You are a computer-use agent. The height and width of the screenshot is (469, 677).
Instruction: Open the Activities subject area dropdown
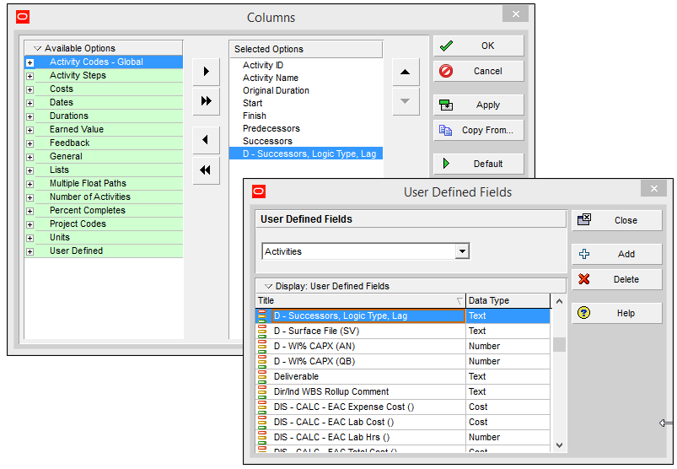tap(461, 251)
